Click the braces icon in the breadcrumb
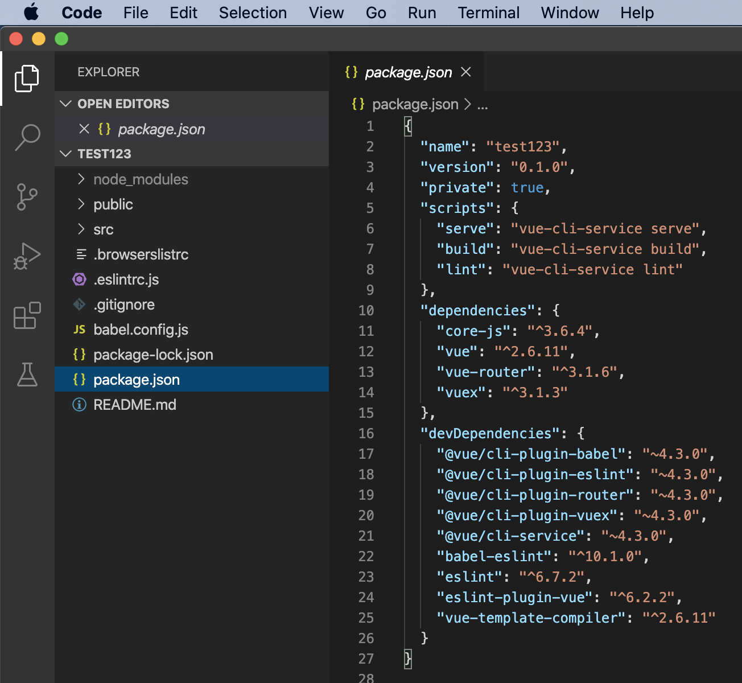742x683 pixels. click(358, 104)
